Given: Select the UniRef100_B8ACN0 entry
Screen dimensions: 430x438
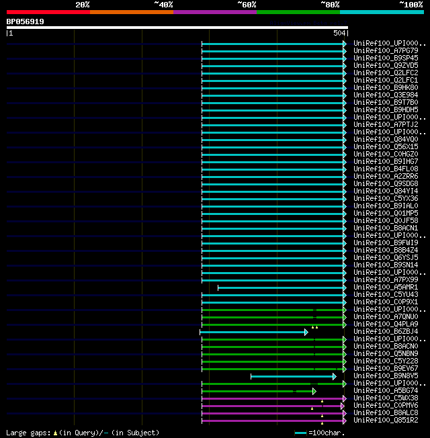Looking at the screenshot, I should tap(386, 347).
